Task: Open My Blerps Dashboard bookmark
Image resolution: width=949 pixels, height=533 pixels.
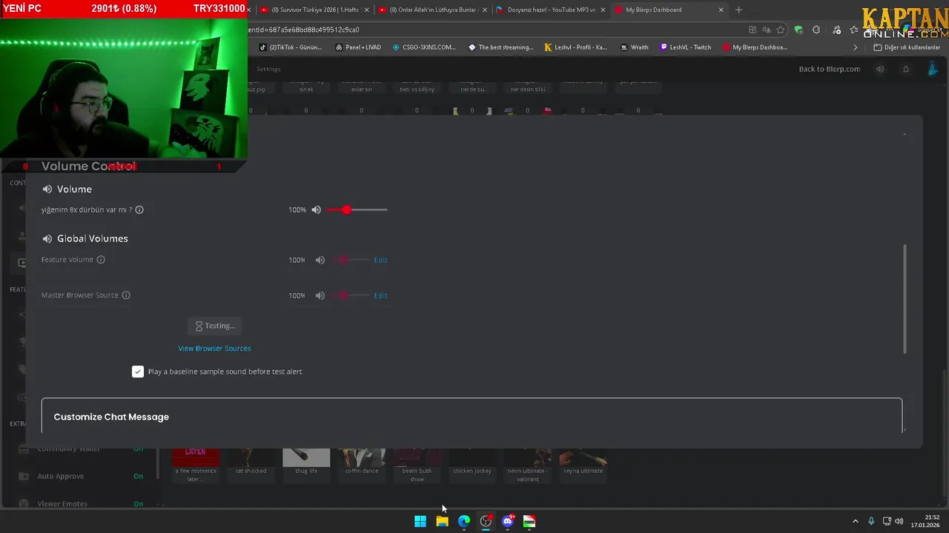Action: (x=755, y=47)
